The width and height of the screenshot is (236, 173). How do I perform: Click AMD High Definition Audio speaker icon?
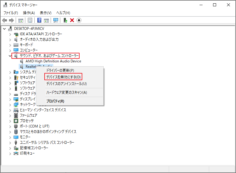(22, 61)
